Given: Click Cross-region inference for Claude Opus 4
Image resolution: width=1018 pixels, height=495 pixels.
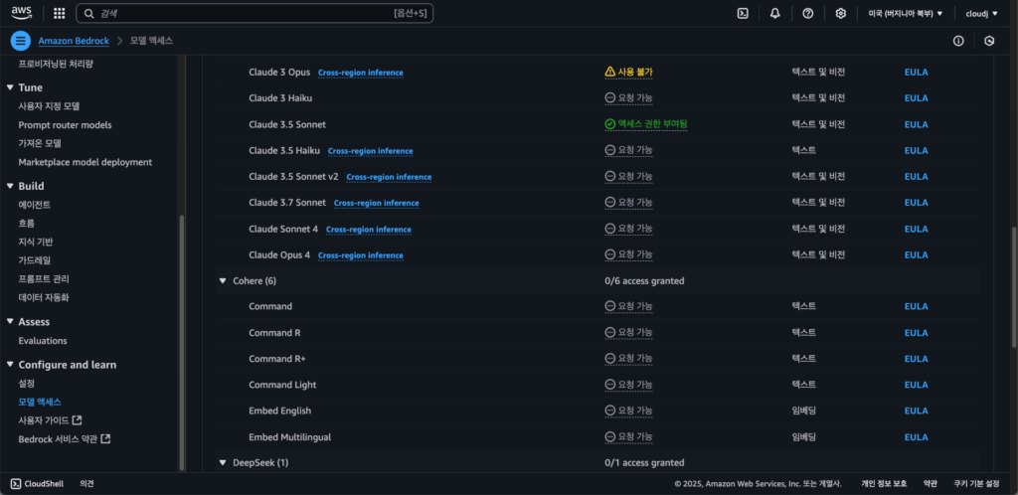Looking at the screenshot, I should [x=360, y=255].
